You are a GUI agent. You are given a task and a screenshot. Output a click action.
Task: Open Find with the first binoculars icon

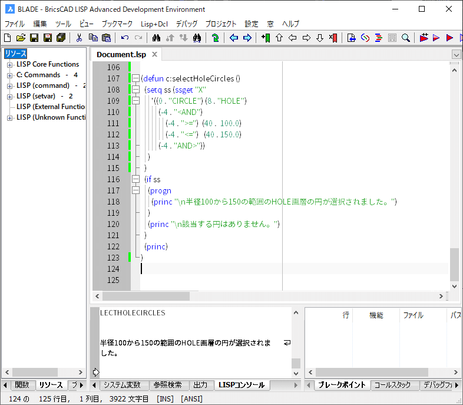click(157, 38)
